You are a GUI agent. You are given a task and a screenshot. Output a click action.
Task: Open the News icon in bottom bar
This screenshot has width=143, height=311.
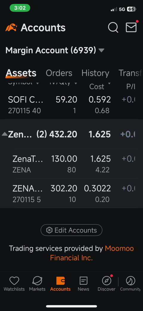(83, 281)
